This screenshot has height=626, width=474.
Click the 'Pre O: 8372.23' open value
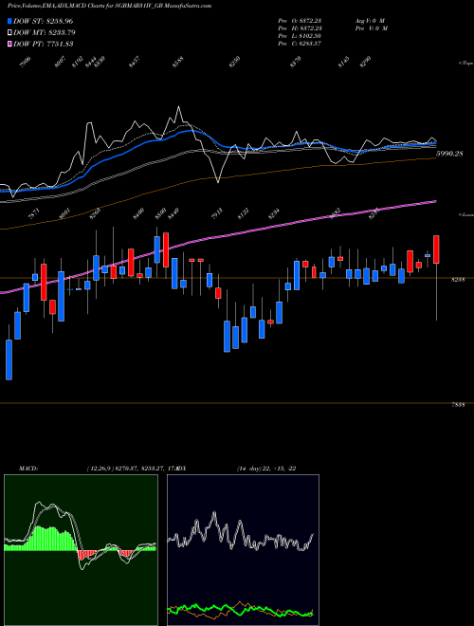(x=300, y=21)
